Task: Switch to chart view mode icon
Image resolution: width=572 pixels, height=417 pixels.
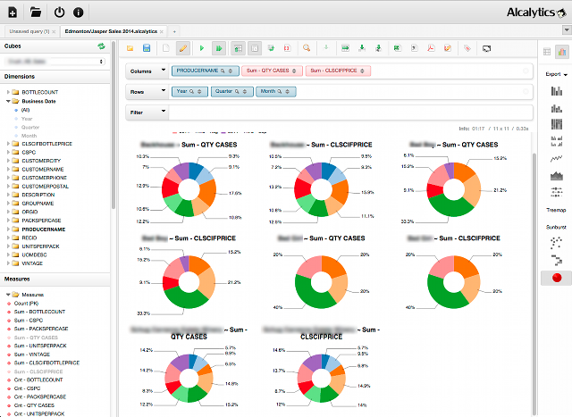Action: [x=562, y=52]
